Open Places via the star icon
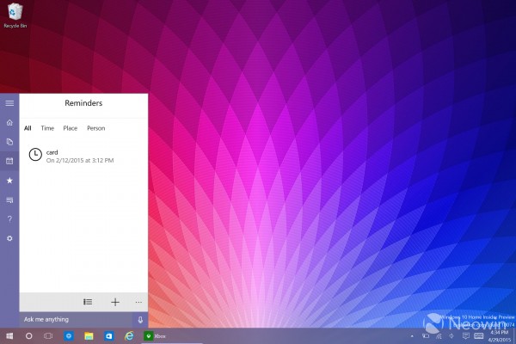The width and height of the screenshot is (516, 344). (9, 181)
